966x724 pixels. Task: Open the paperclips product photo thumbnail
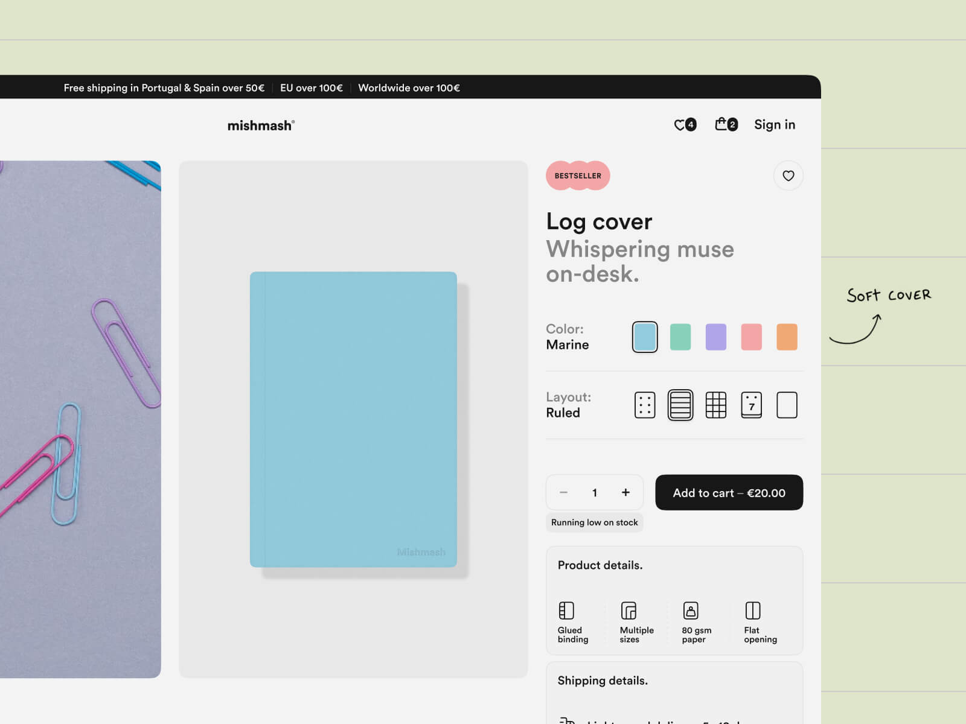tap(80, 419)
